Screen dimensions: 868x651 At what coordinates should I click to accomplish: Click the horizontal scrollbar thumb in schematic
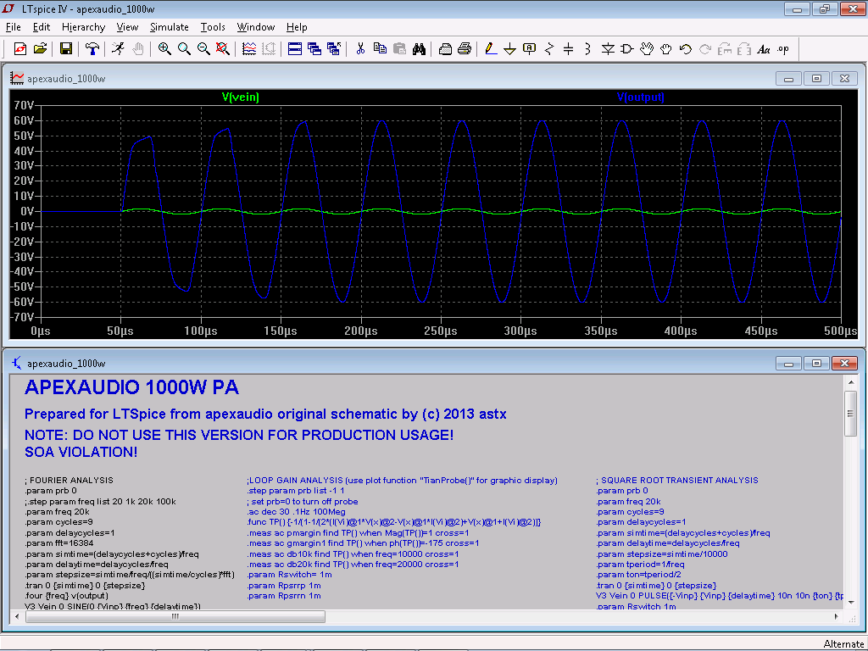pyautogui.click(x=175, y=616)
